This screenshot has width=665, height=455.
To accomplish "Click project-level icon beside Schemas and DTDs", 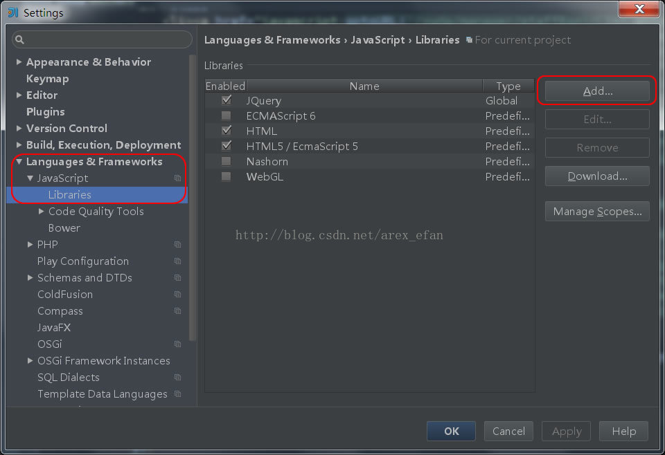I will (x=178, y=278).
